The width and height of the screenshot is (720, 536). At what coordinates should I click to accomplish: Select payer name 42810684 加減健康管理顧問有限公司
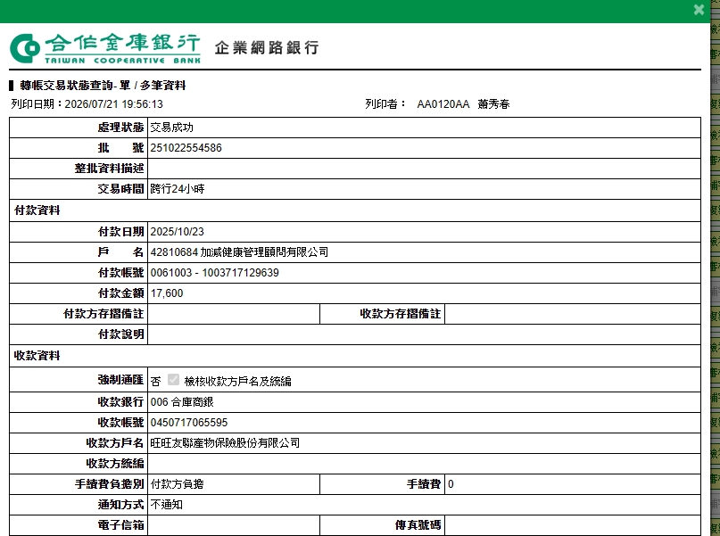[239, 252]
